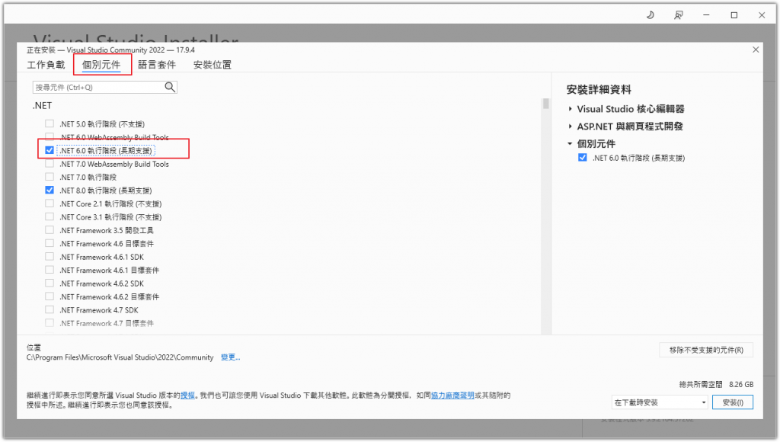Viewport: 780px width, 442px height.
Task: Check .NET Framework 4.6.1 SDK
Action: tap(50, 256)
